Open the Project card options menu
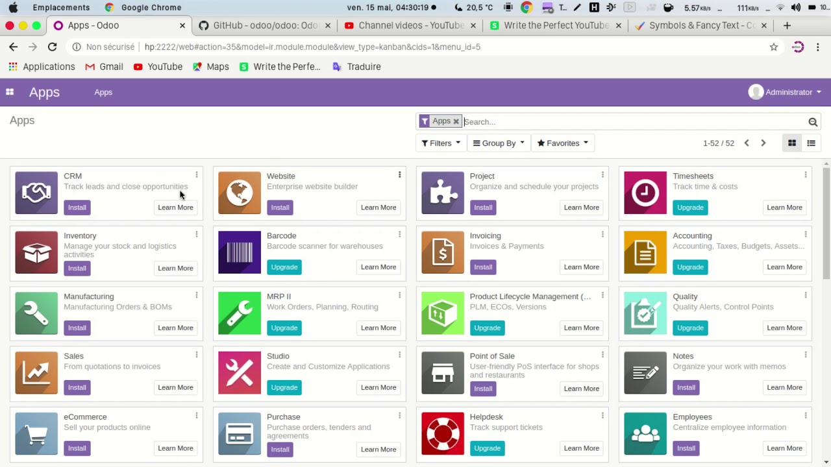Screen dimensions: 831x467 [x=602, y=175]
